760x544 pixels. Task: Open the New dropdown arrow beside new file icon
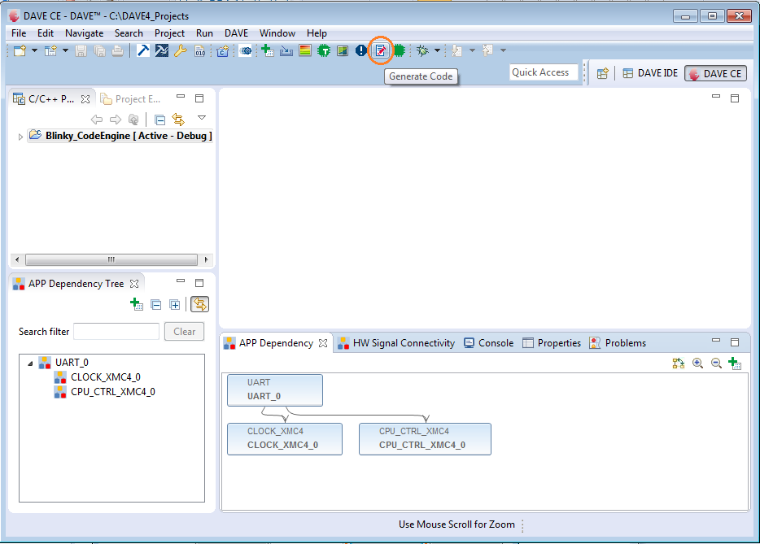pos(34,50)
